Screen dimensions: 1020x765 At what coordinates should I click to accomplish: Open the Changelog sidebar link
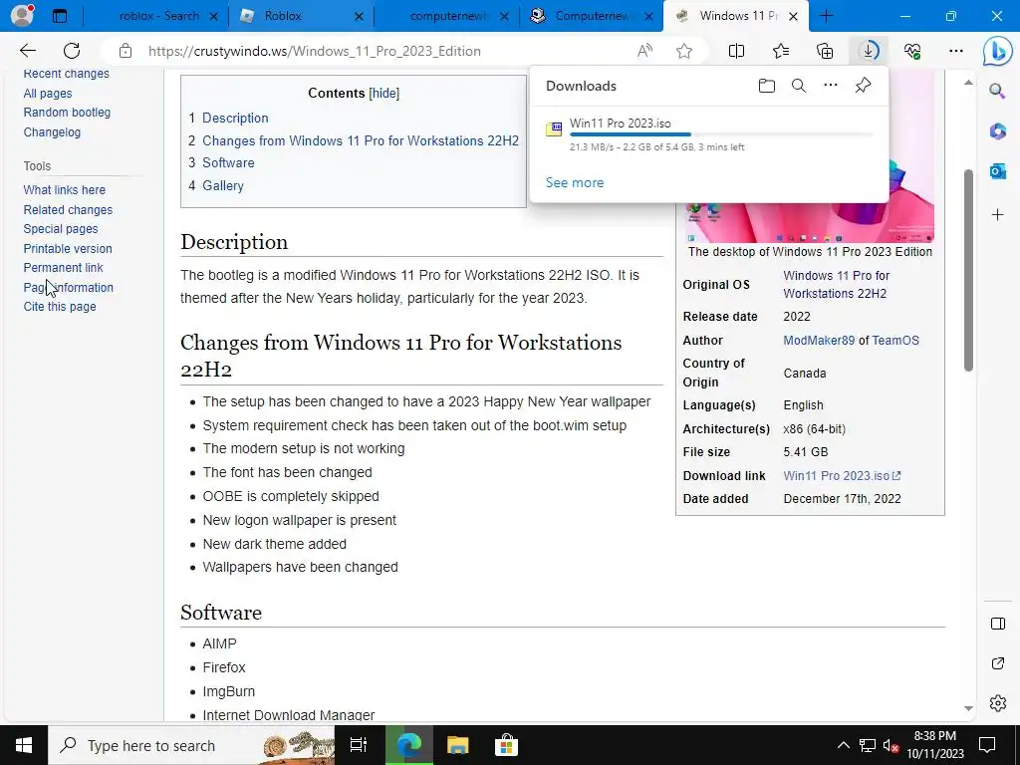(52, 132)
